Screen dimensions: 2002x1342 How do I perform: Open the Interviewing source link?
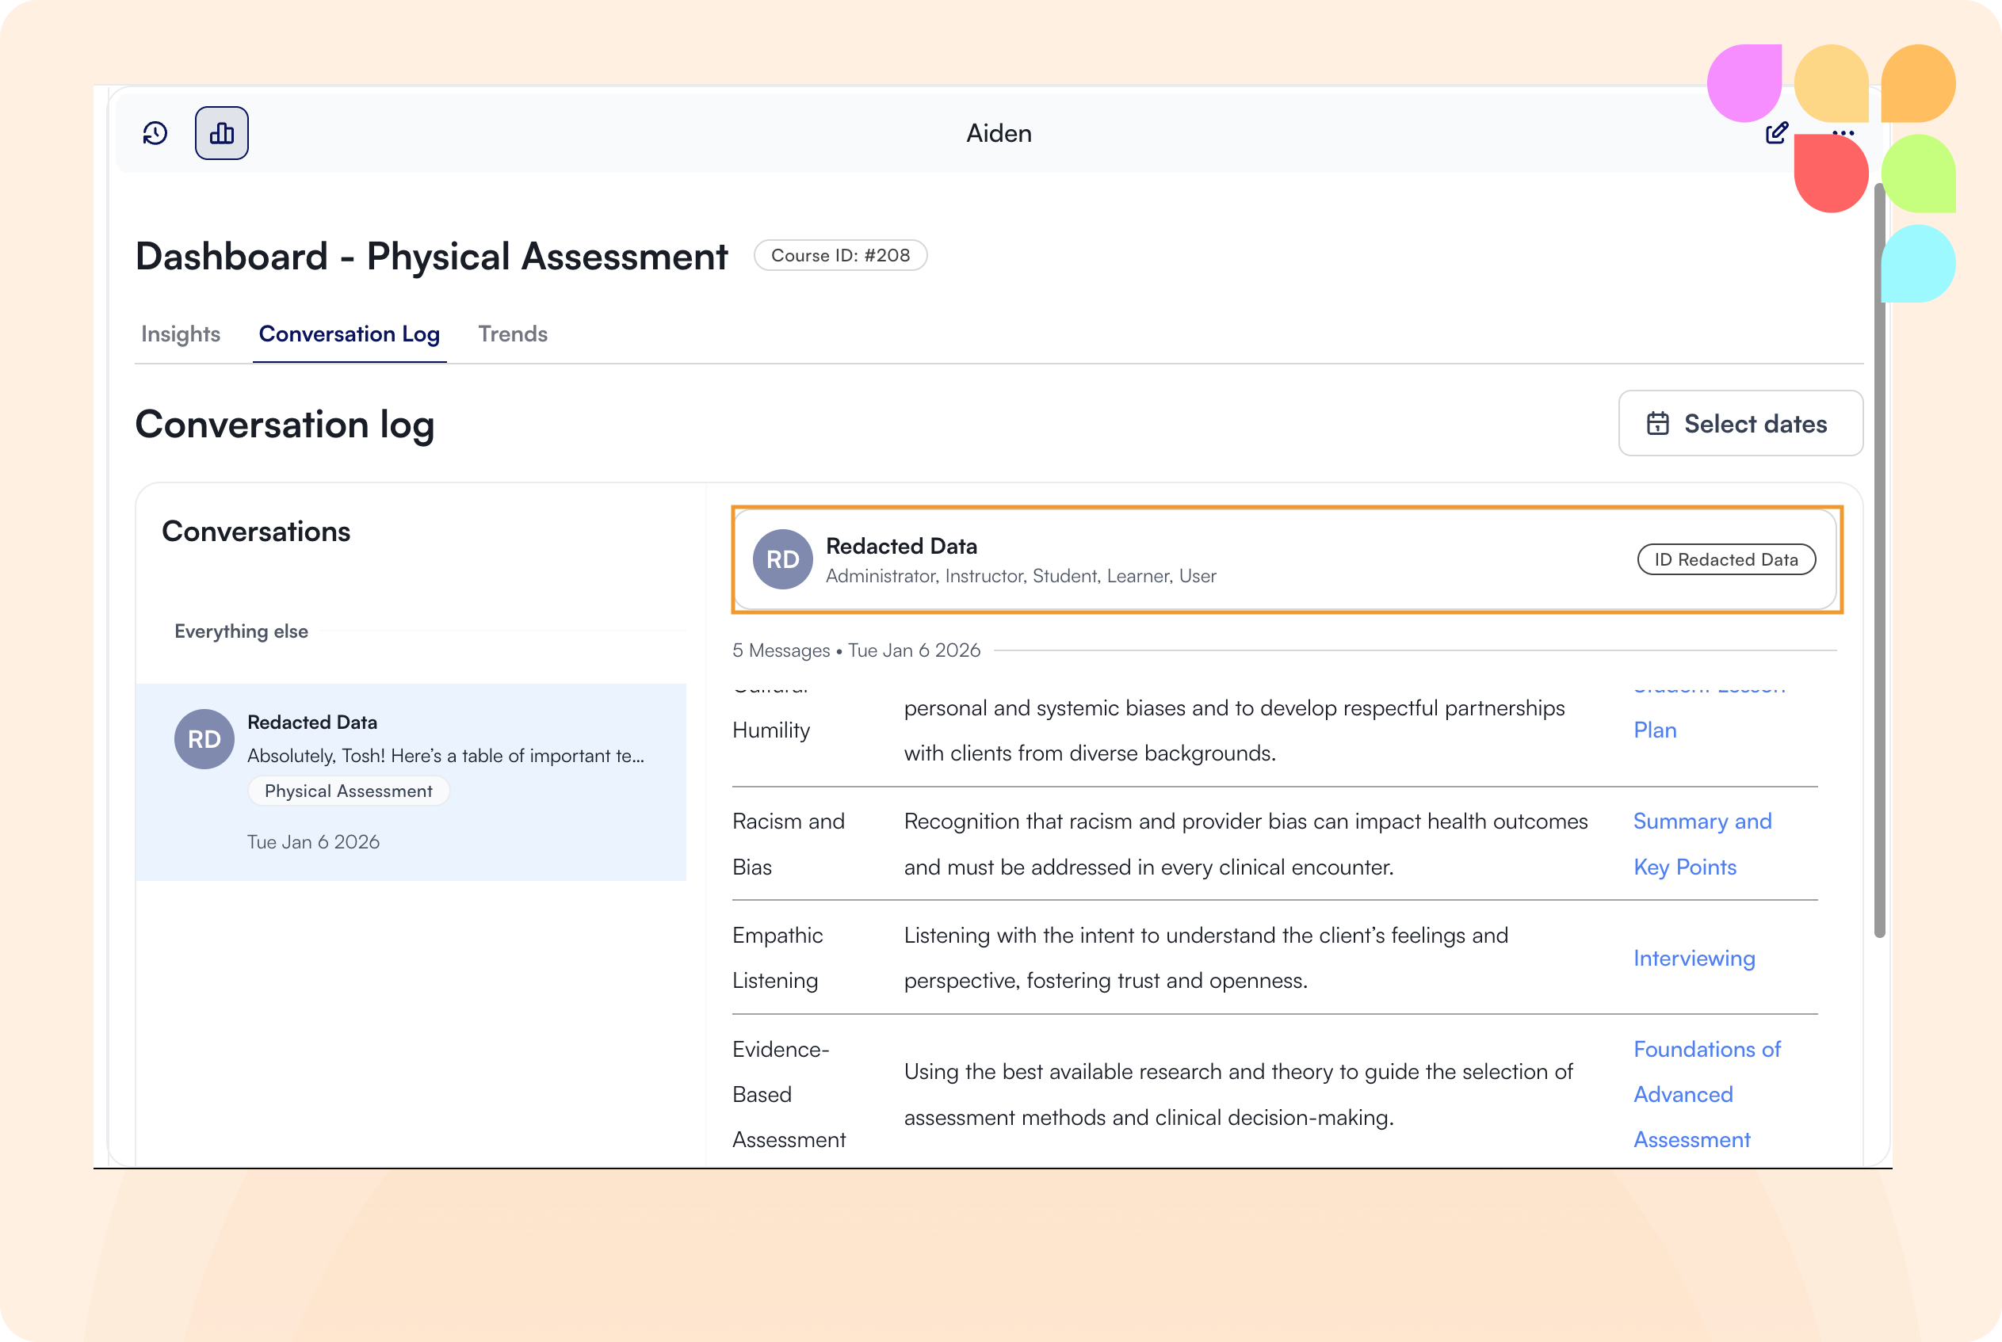pyautogui.click(x=1694, y=959)
